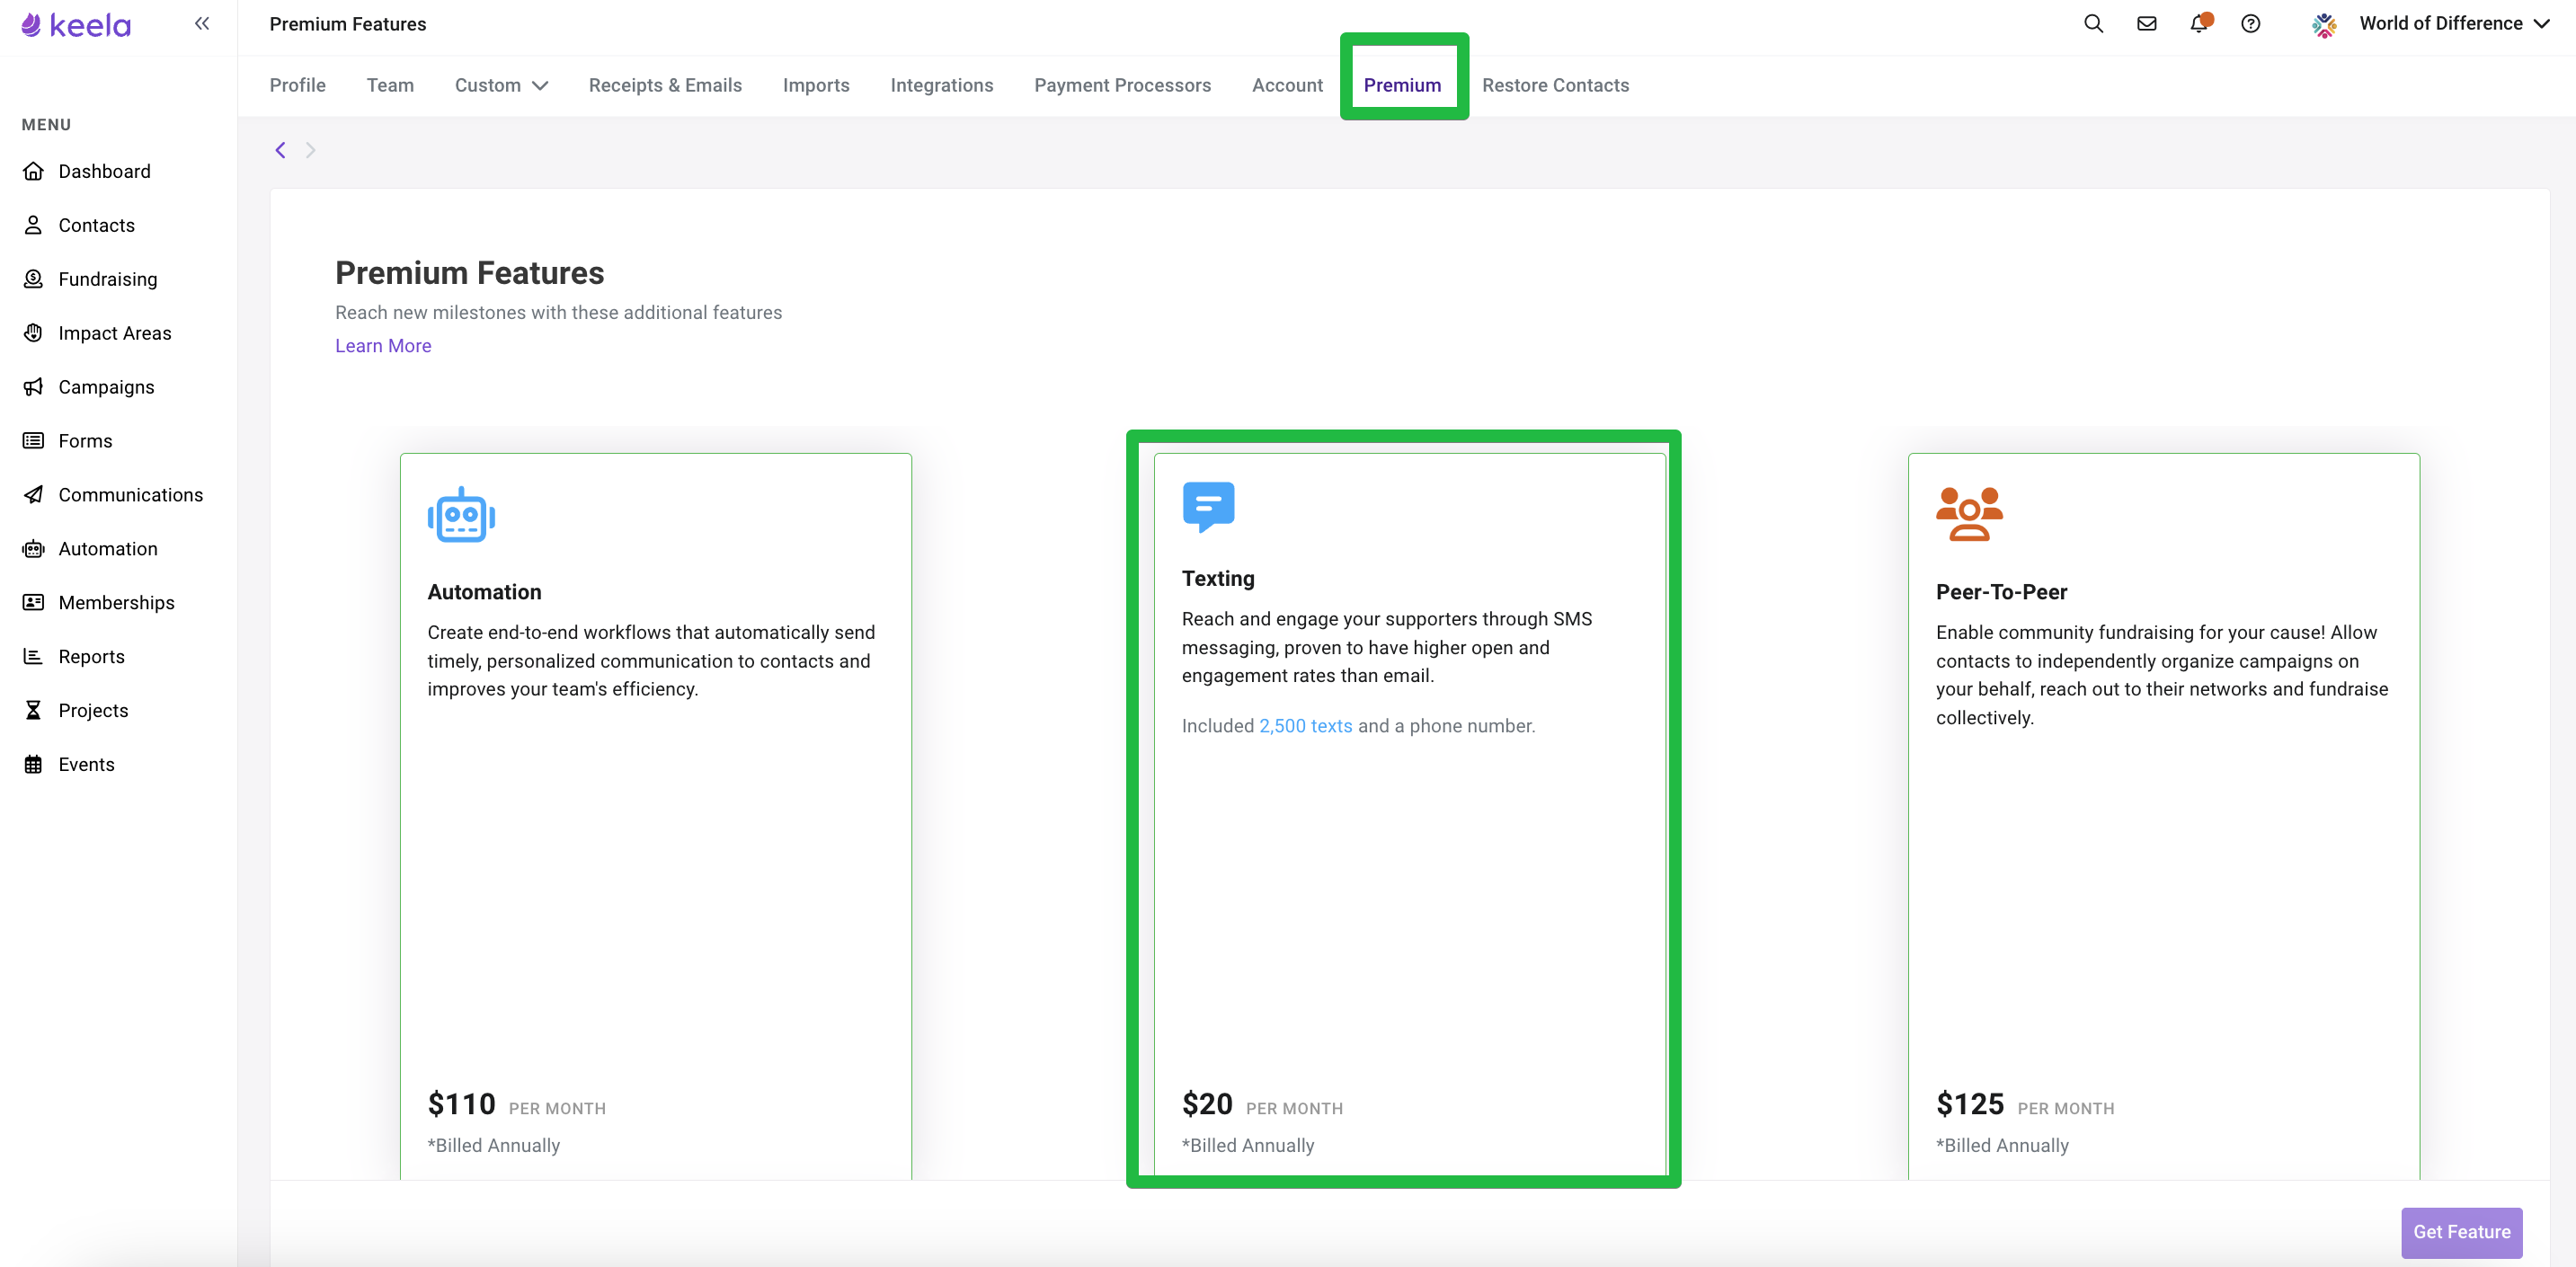Open the Payment Processors tab
The image size is (2576, 1267).
click(x=1122, y=85)
